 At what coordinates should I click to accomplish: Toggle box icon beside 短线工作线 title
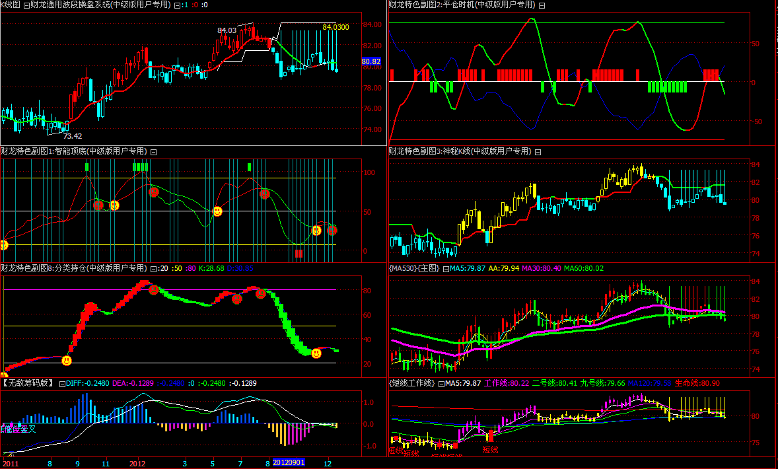[x=440, y=383]
